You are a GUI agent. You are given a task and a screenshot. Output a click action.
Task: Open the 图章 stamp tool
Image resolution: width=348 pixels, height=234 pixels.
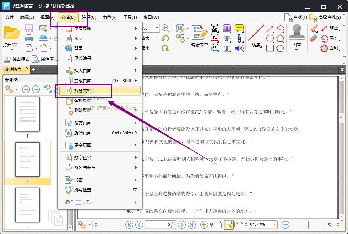pos(297,38)
